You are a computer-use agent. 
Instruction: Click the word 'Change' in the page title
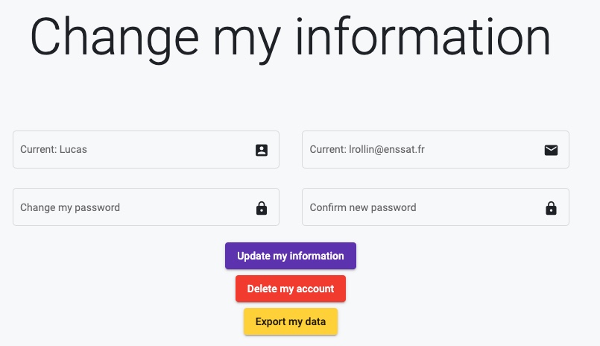pyautogui.click(x=115, y=36)
